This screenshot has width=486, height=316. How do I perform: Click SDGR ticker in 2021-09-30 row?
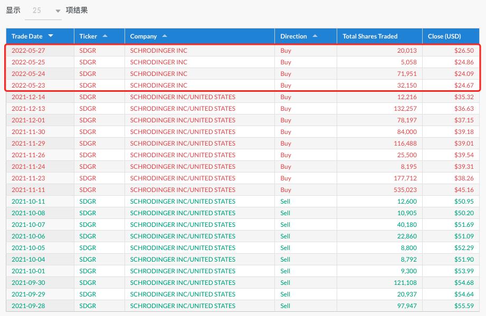(88, 283)
